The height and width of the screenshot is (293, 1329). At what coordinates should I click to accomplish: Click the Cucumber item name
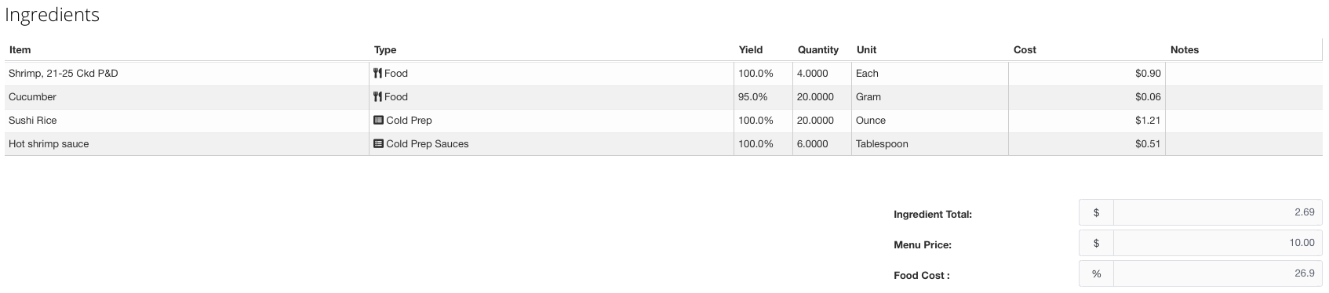[32, 97]
